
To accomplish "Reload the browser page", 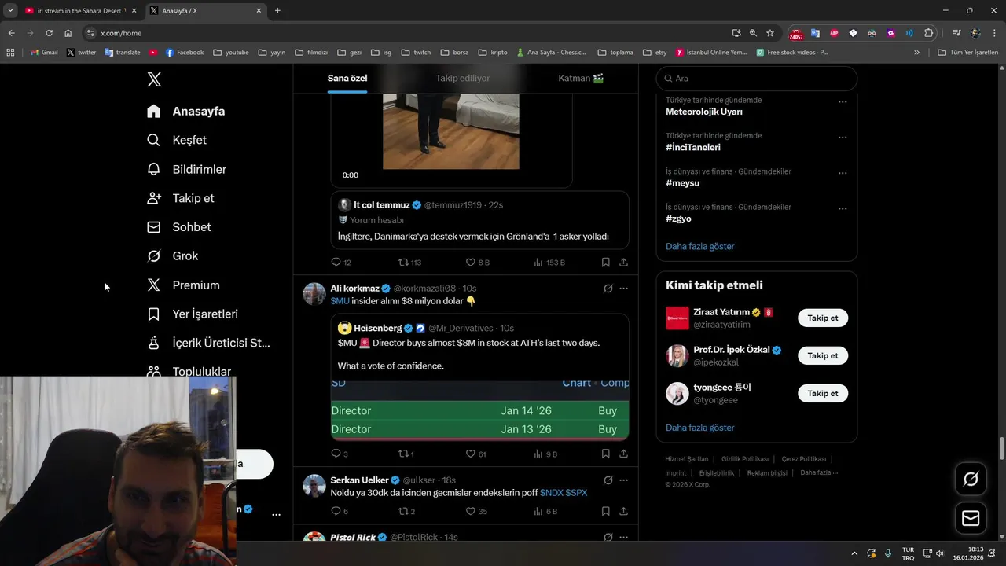I will (x=49, y=33).
